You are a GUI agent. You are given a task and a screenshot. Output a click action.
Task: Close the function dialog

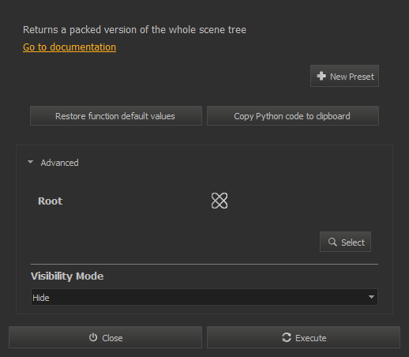click(106, 337)
